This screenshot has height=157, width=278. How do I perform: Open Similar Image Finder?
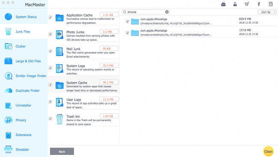click(31, 76)
